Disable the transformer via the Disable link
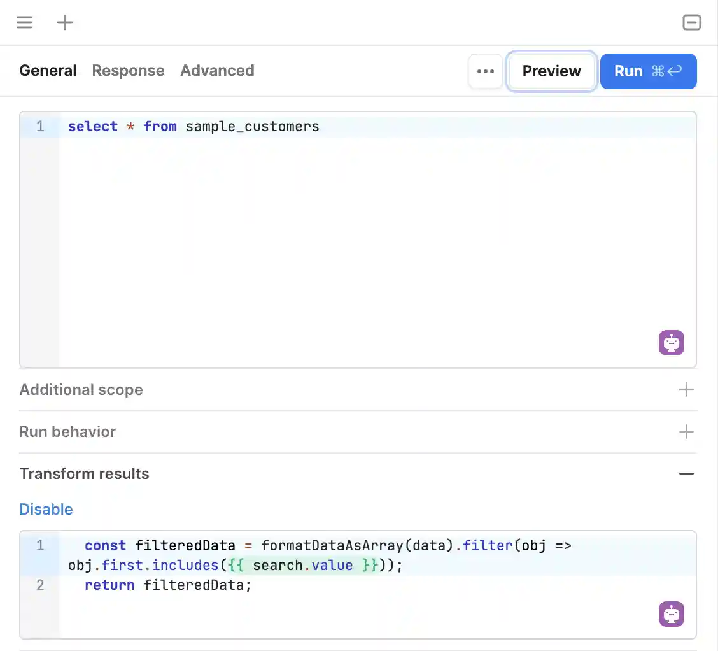 (46, 510)
